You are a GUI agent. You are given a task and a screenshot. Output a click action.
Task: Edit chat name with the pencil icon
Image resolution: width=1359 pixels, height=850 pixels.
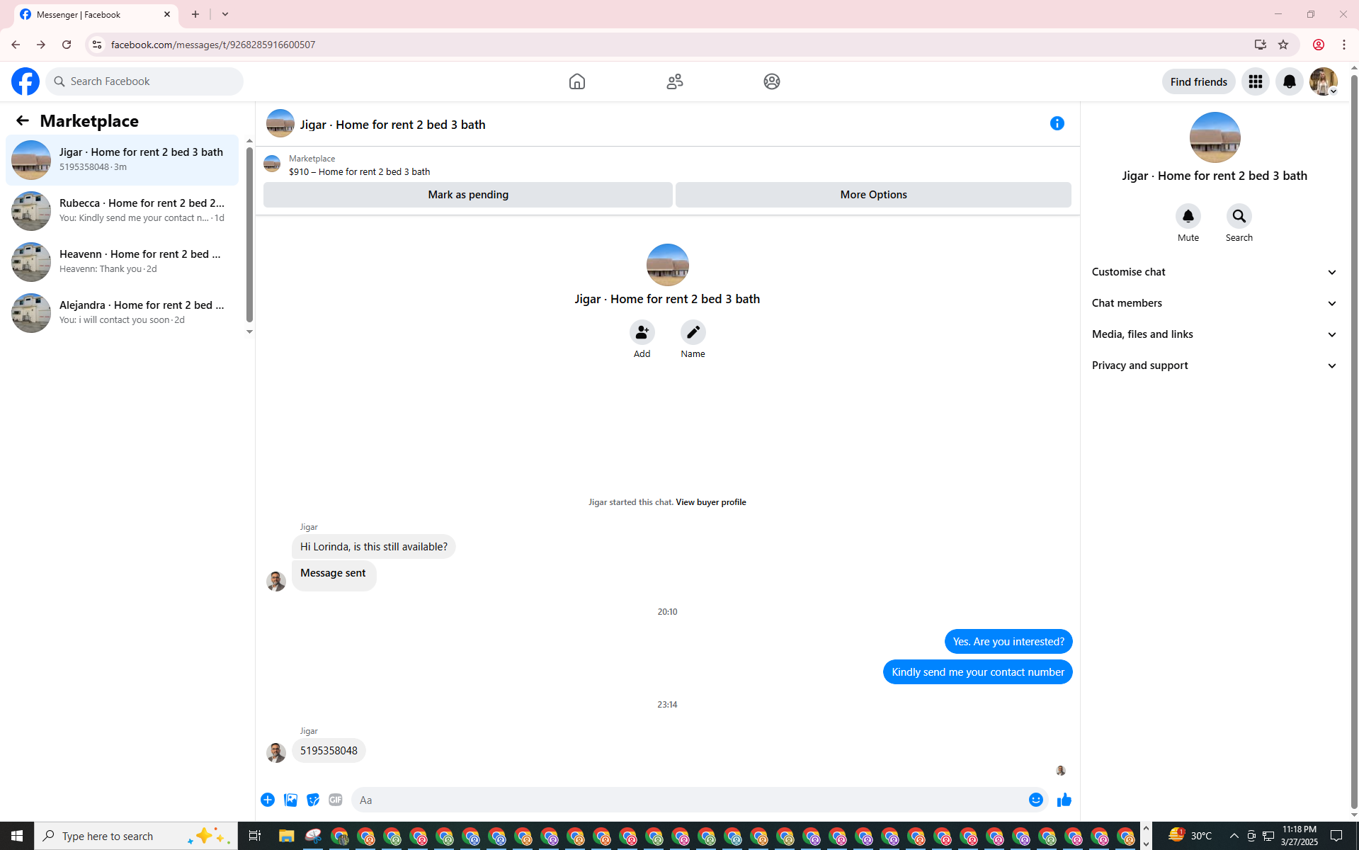pos(693,332)
